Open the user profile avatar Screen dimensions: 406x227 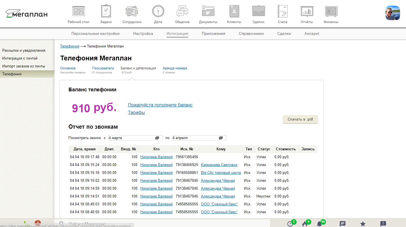(393, 13)
